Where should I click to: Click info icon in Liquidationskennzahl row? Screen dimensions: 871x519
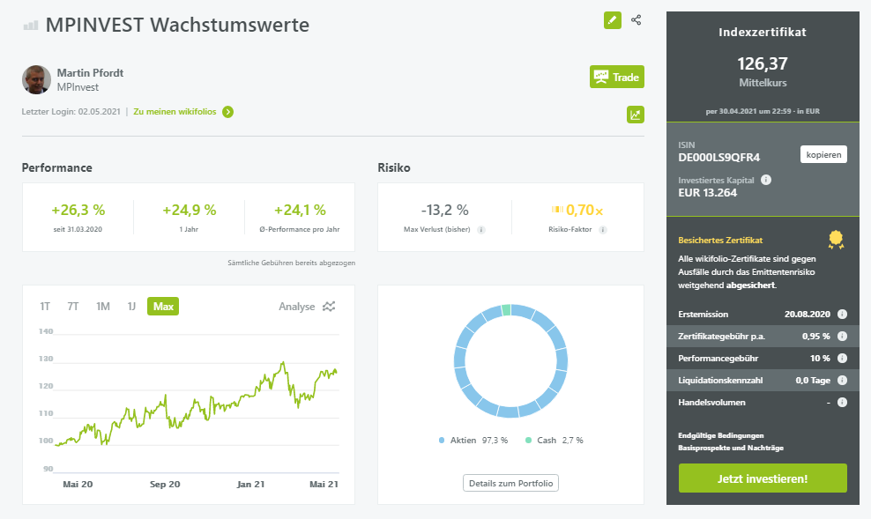(842, 381)
